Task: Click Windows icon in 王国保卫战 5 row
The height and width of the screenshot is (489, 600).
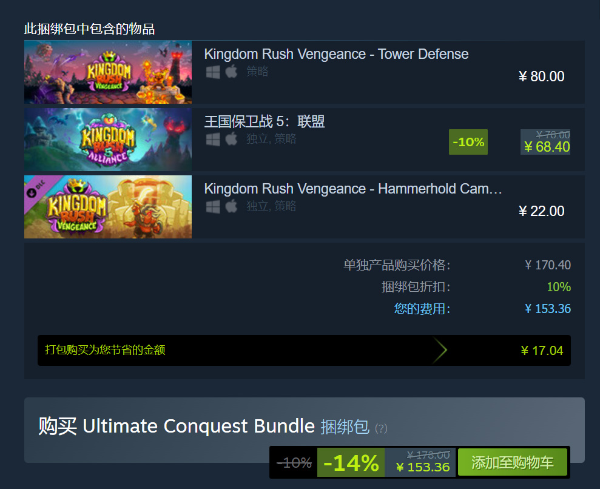Action: 213,139
